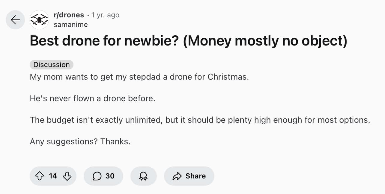385x194 pixels.
Task: Toggle the downvote arrow on
Action: [67, 176]
